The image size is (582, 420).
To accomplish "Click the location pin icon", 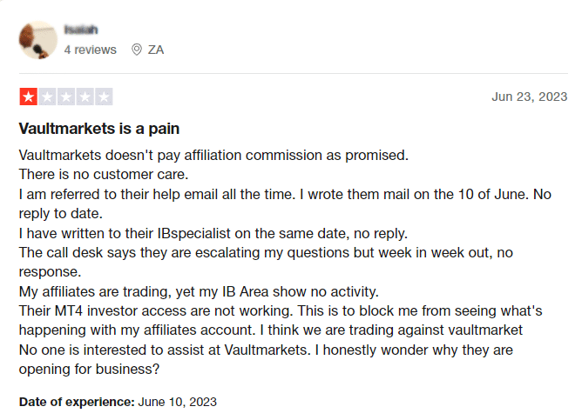I will click(x=137, y=50).
